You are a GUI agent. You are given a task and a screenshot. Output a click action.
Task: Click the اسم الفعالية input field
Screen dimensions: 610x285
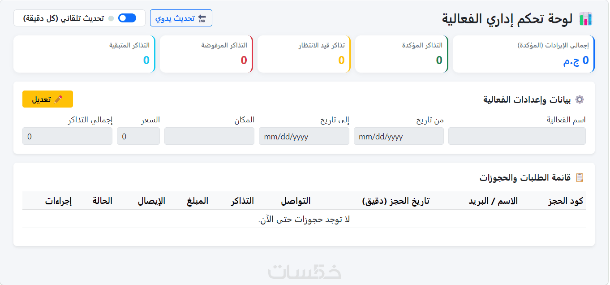pos(517,136)
